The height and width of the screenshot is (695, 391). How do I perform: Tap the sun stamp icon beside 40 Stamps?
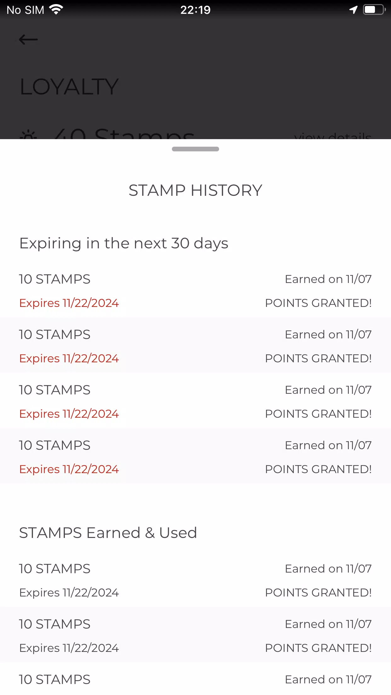[x=29, y=134]
